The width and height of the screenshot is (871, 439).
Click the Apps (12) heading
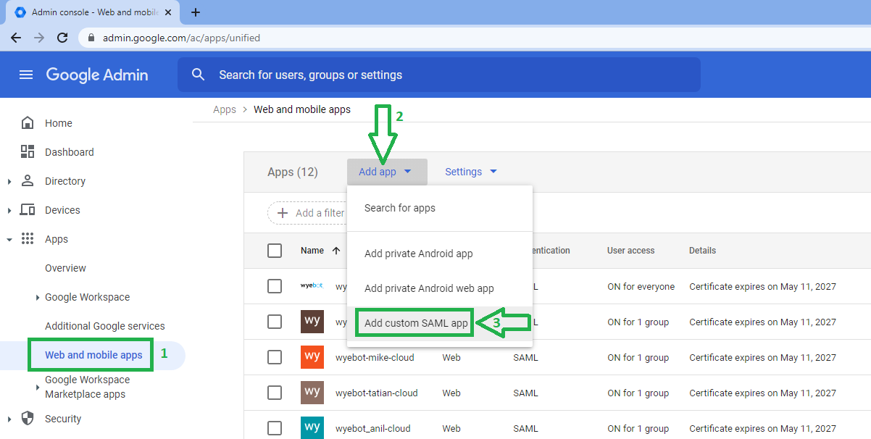tap(293, 172)
